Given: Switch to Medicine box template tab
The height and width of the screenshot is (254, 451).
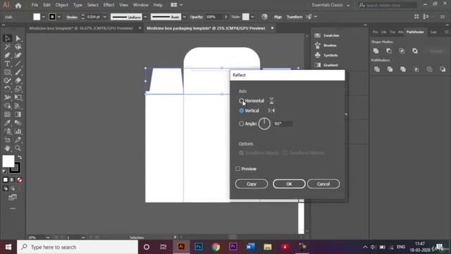Looking at the screenshot, I should tap(81, 28).
